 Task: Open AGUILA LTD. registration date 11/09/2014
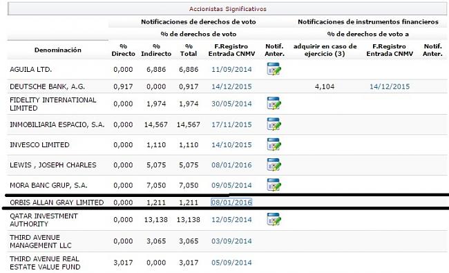tap(231, 69)
